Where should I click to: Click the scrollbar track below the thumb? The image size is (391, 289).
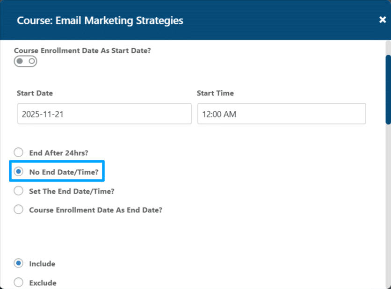point(388,204)
